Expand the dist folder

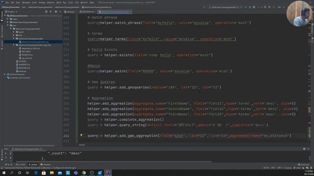click(x=14, y=35)
